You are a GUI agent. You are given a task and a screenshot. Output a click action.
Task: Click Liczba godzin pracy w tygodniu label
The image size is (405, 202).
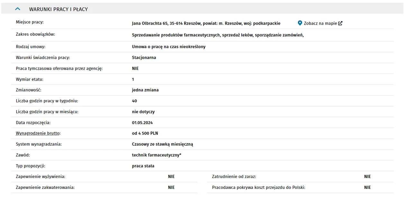pos(47,101)
